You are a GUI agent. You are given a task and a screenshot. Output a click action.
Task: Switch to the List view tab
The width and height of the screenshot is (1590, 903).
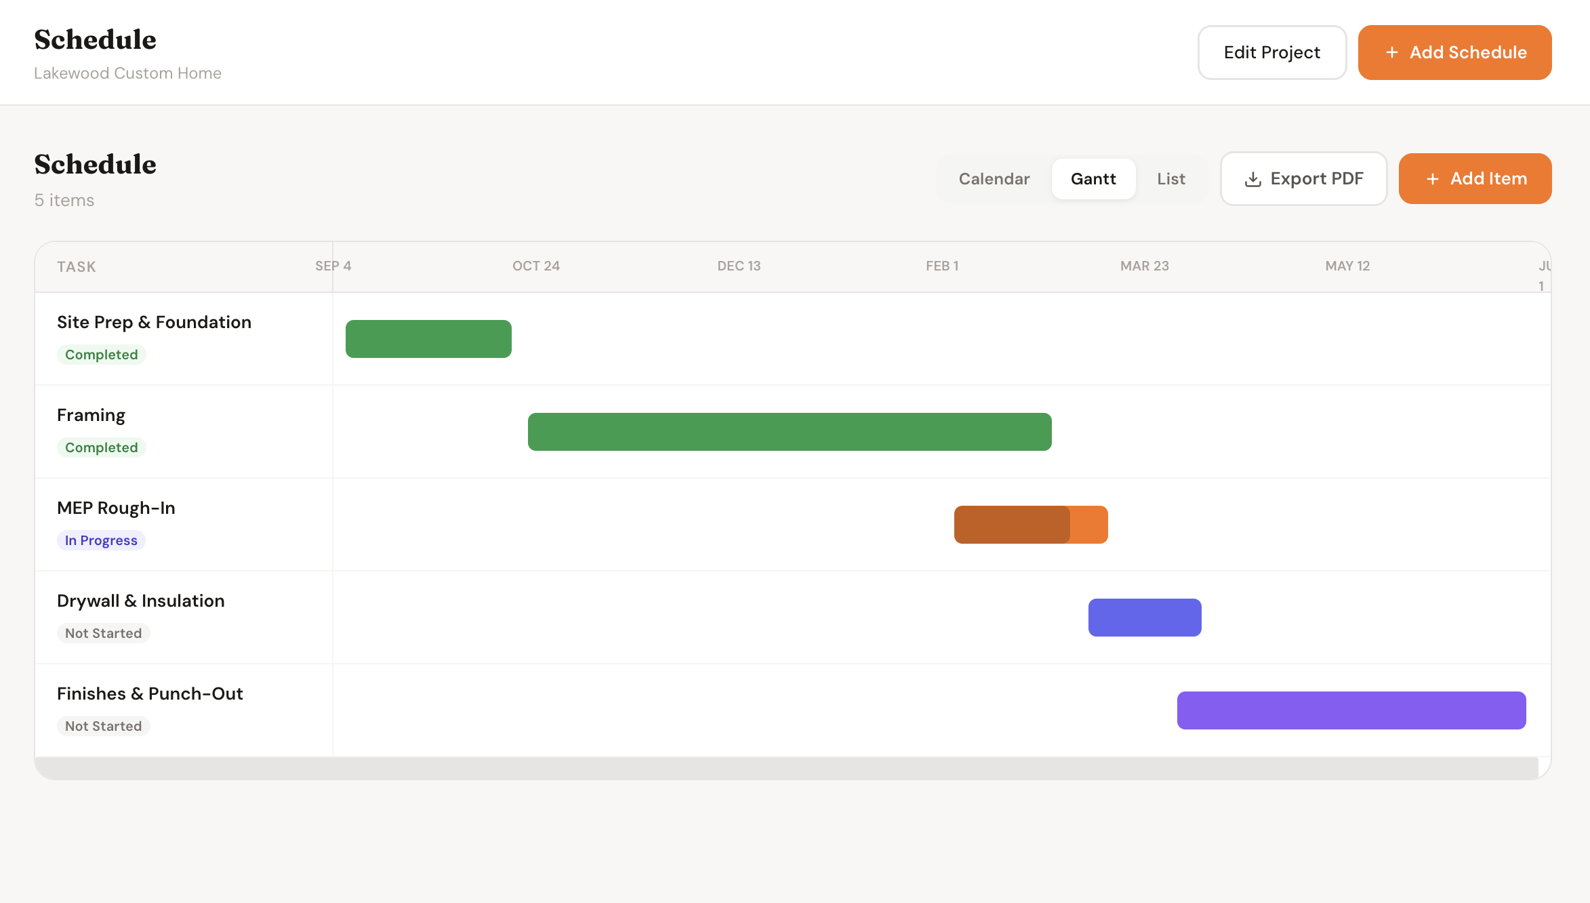(1171, 178)
